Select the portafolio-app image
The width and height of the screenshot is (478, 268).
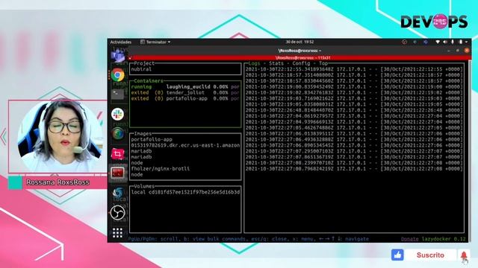pos(152,139)
